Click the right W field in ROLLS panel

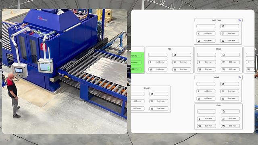click(x=230, y=69)
